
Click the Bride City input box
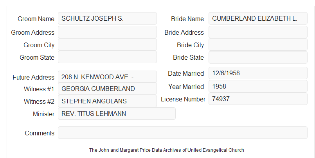tap(258, 44)
